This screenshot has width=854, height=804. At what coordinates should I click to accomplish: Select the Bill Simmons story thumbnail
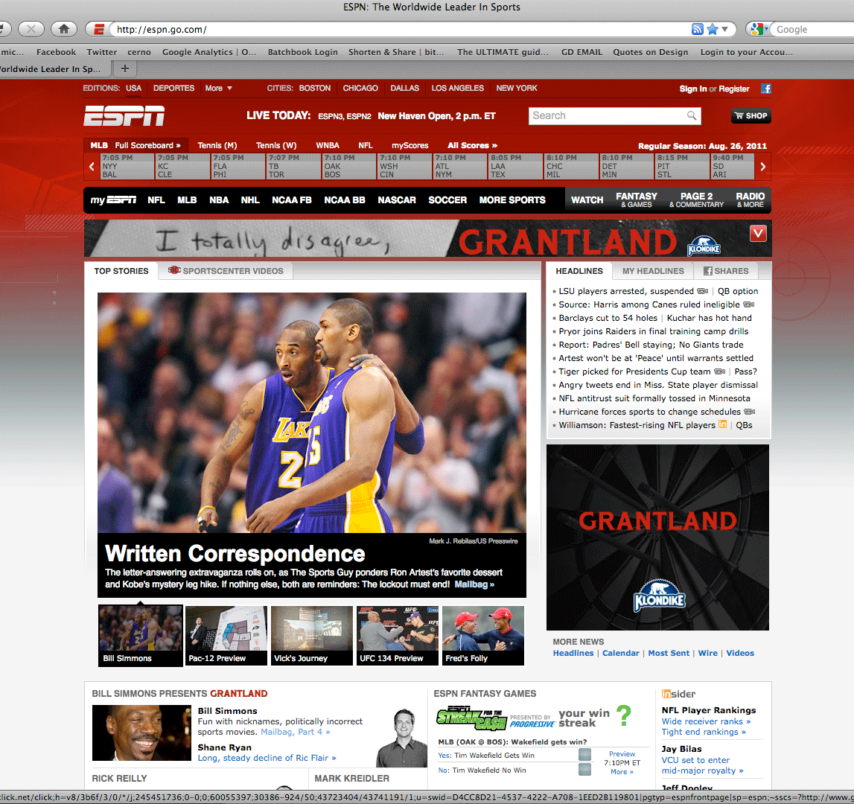click(x=141, y=635)
